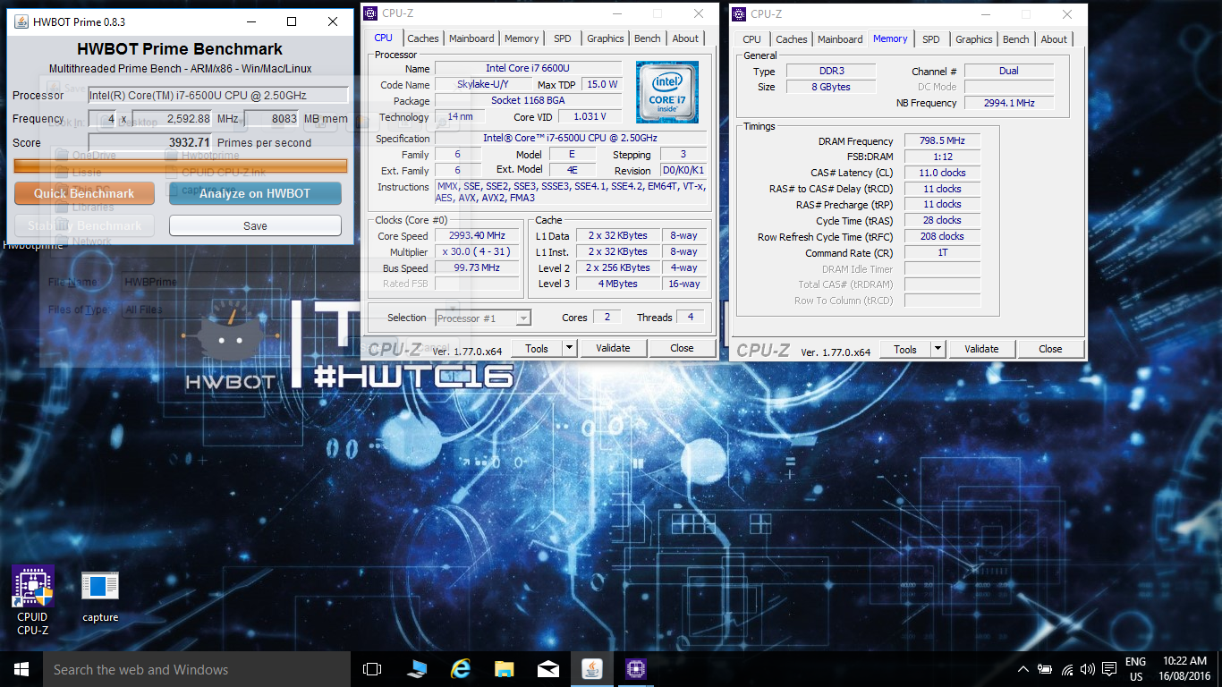Switch to the Java HWBOT Prime taskbar icon
The height and width of the screenshot is (687, 1222).
592,669
